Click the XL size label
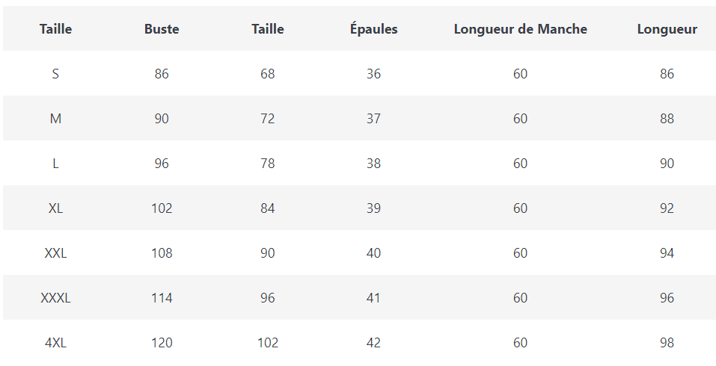The width and height of the screenshot is (716, 366). point(55,208)
